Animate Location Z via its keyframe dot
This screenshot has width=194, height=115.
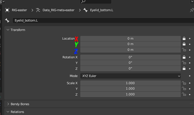coord(190,50)
